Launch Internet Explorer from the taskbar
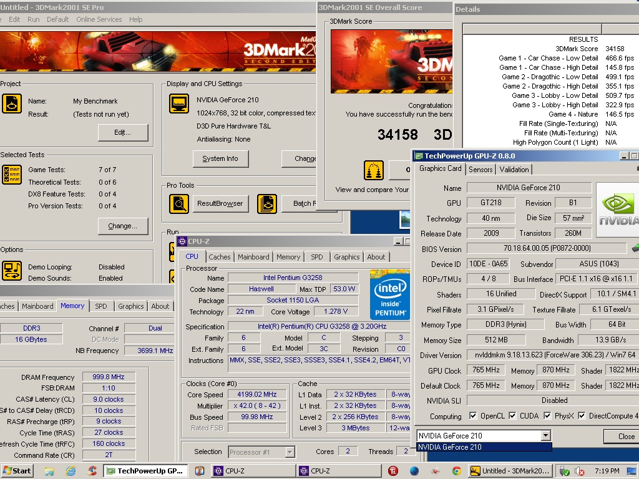The image size is (639, 479). coord(71,471)
